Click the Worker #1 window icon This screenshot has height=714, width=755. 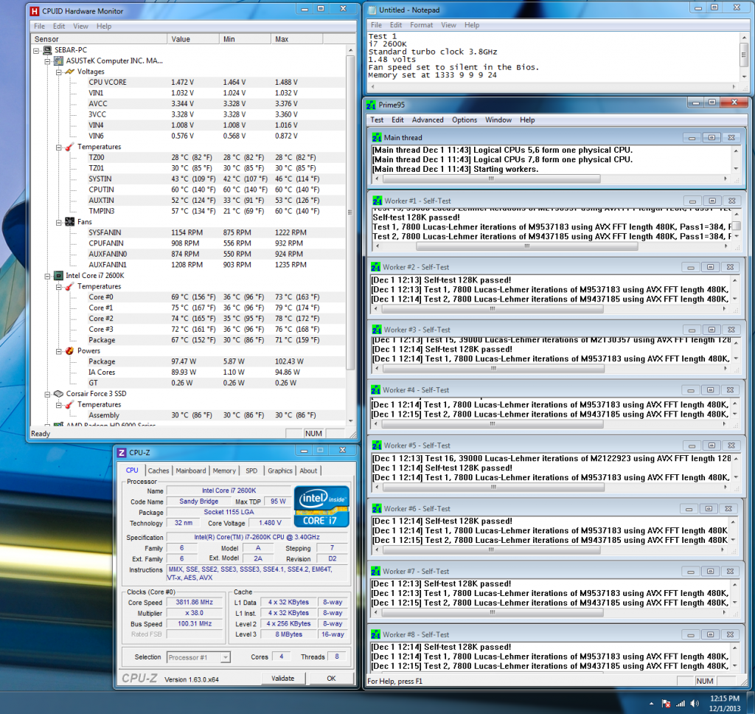click(377, 201)
